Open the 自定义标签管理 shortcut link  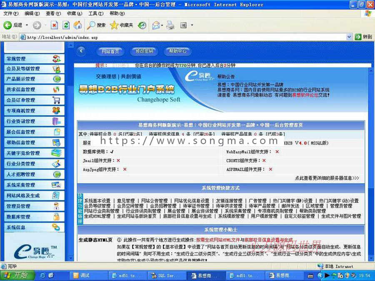300,216
